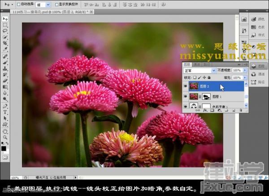The image size is (269, 196).
Task: Toggle lock image pixels brush icon
Action: pos(200,77)
